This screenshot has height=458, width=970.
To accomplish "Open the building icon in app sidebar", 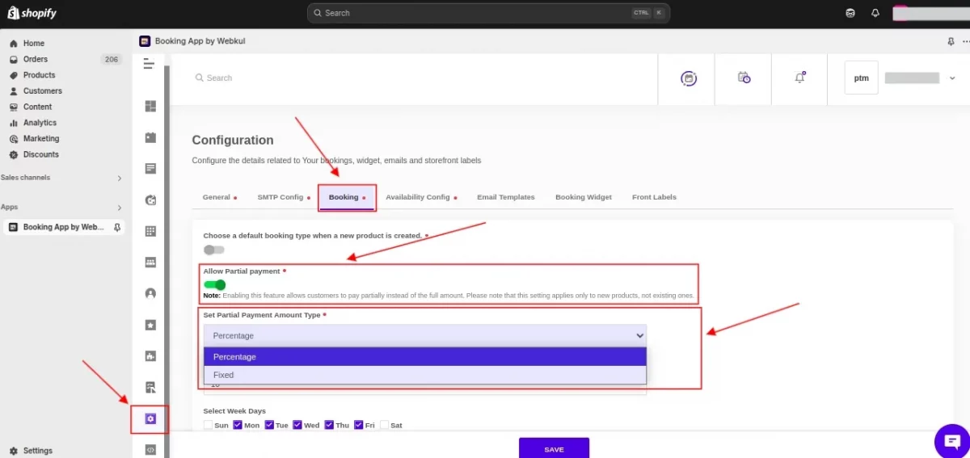I will [150, 355].
